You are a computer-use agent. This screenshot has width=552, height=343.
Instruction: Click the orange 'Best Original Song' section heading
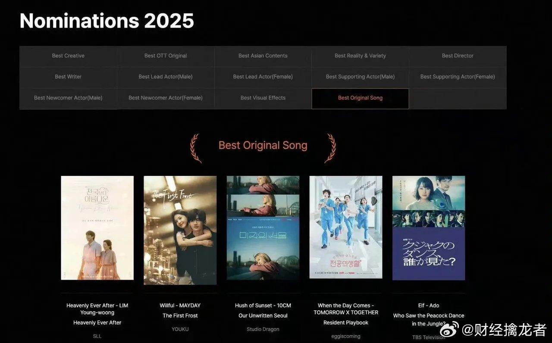point(263,146)
